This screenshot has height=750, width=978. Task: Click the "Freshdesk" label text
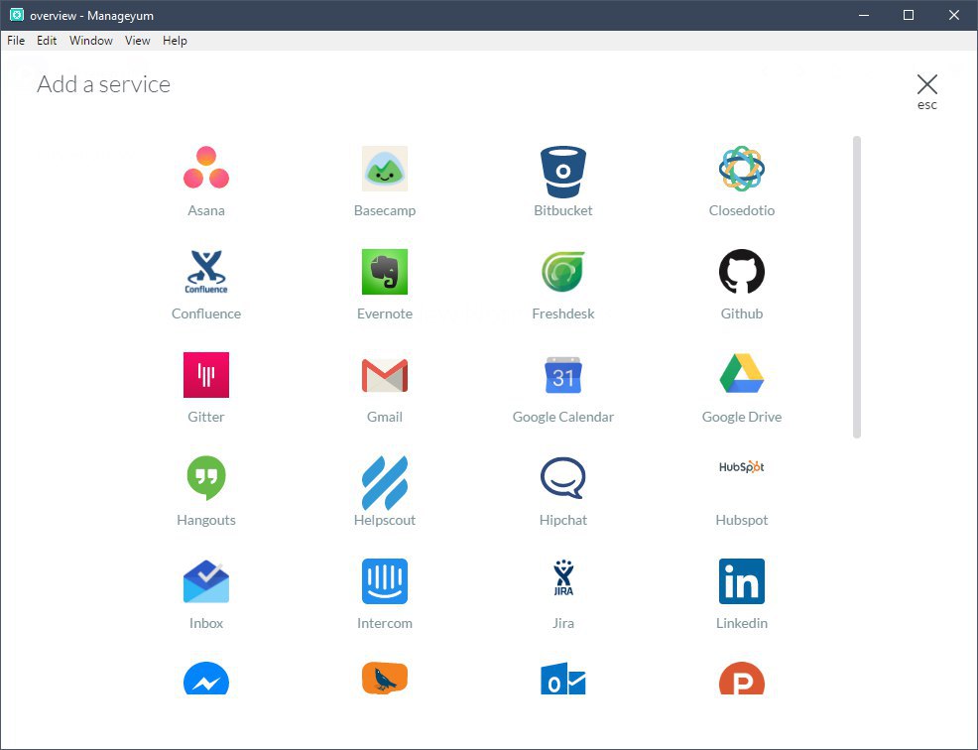tap(562, 313)
